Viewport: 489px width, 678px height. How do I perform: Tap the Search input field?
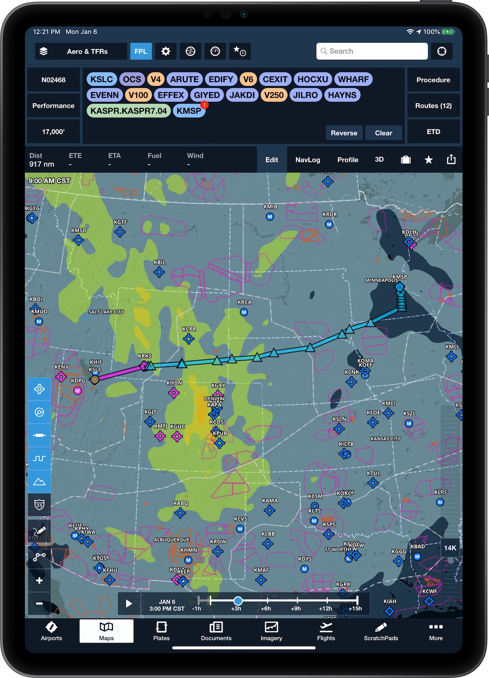pos(372,51)
